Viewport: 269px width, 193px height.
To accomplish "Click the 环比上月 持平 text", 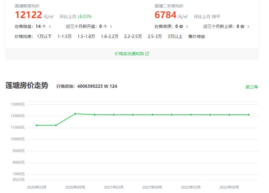I will 207,16.
